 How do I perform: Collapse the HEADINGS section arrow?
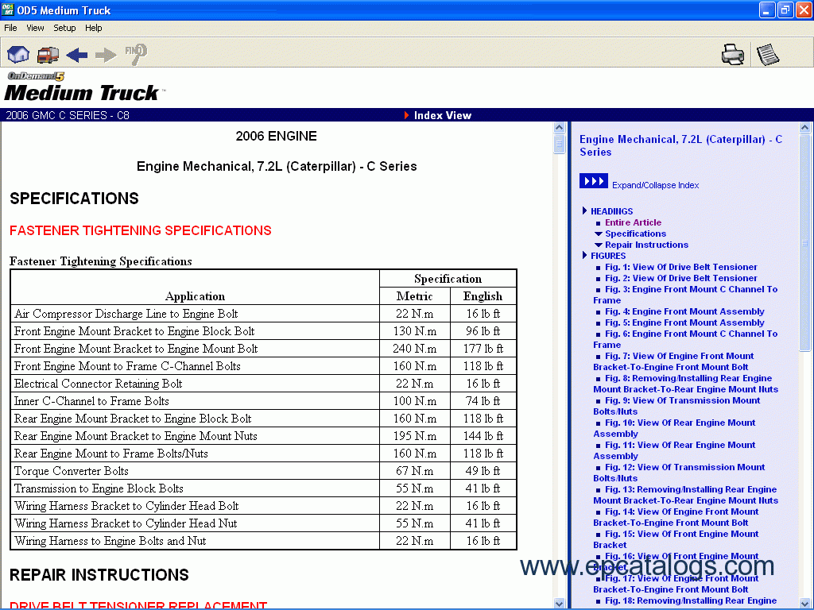[585, 211]
